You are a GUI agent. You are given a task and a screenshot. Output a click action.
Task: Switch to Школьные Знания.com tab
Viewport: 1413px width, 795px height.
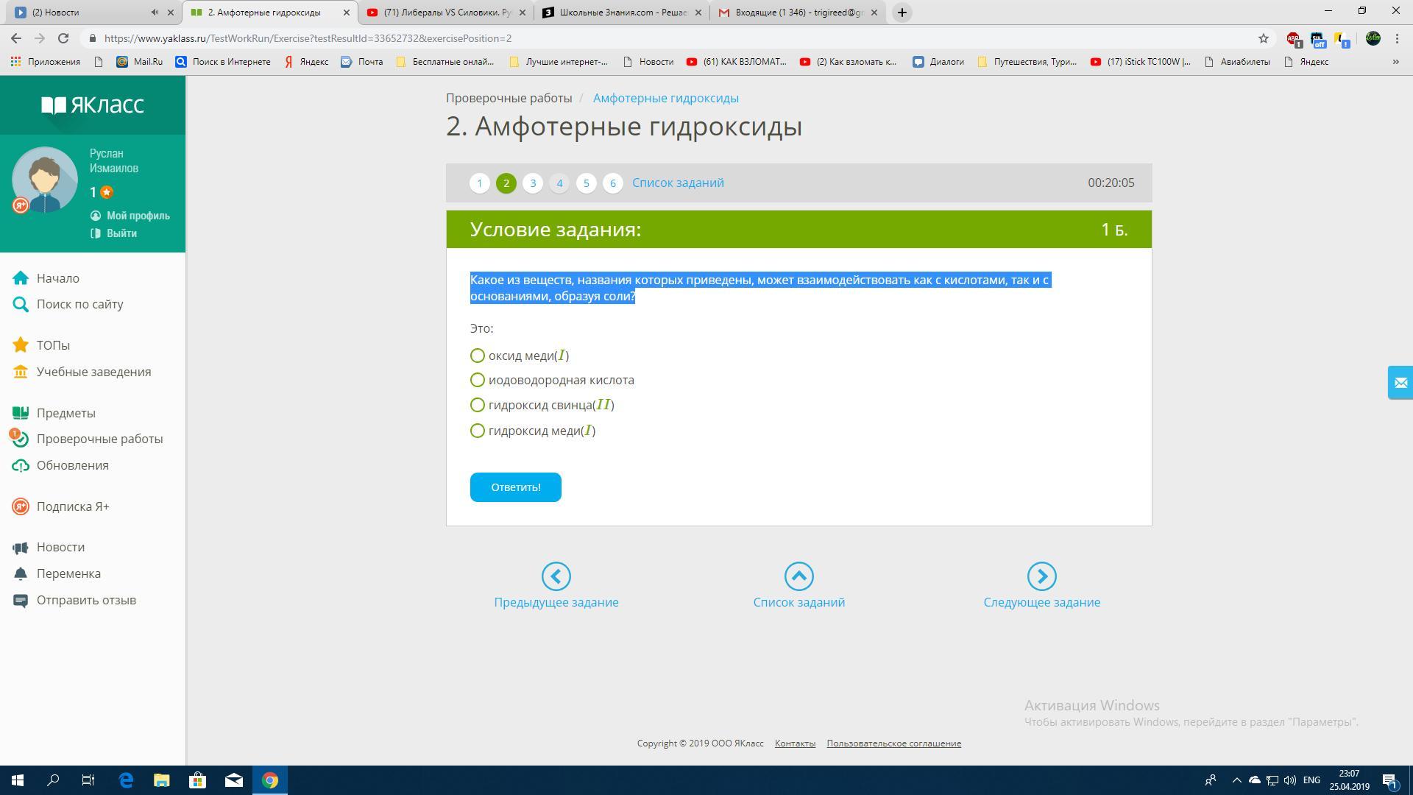[622, 13]
